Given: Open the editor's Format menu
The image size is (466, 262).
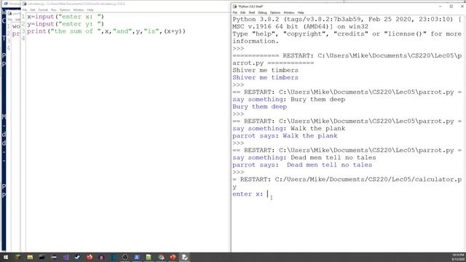Looking at the screenshot, I should point(43,9).
